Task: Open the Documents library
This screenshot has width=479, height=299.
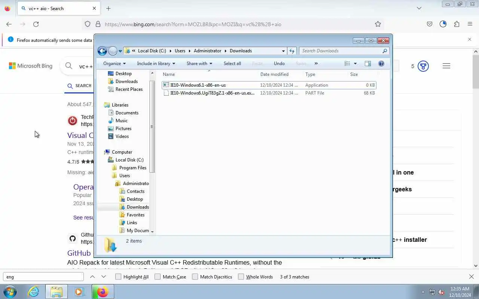Action: 127,113
